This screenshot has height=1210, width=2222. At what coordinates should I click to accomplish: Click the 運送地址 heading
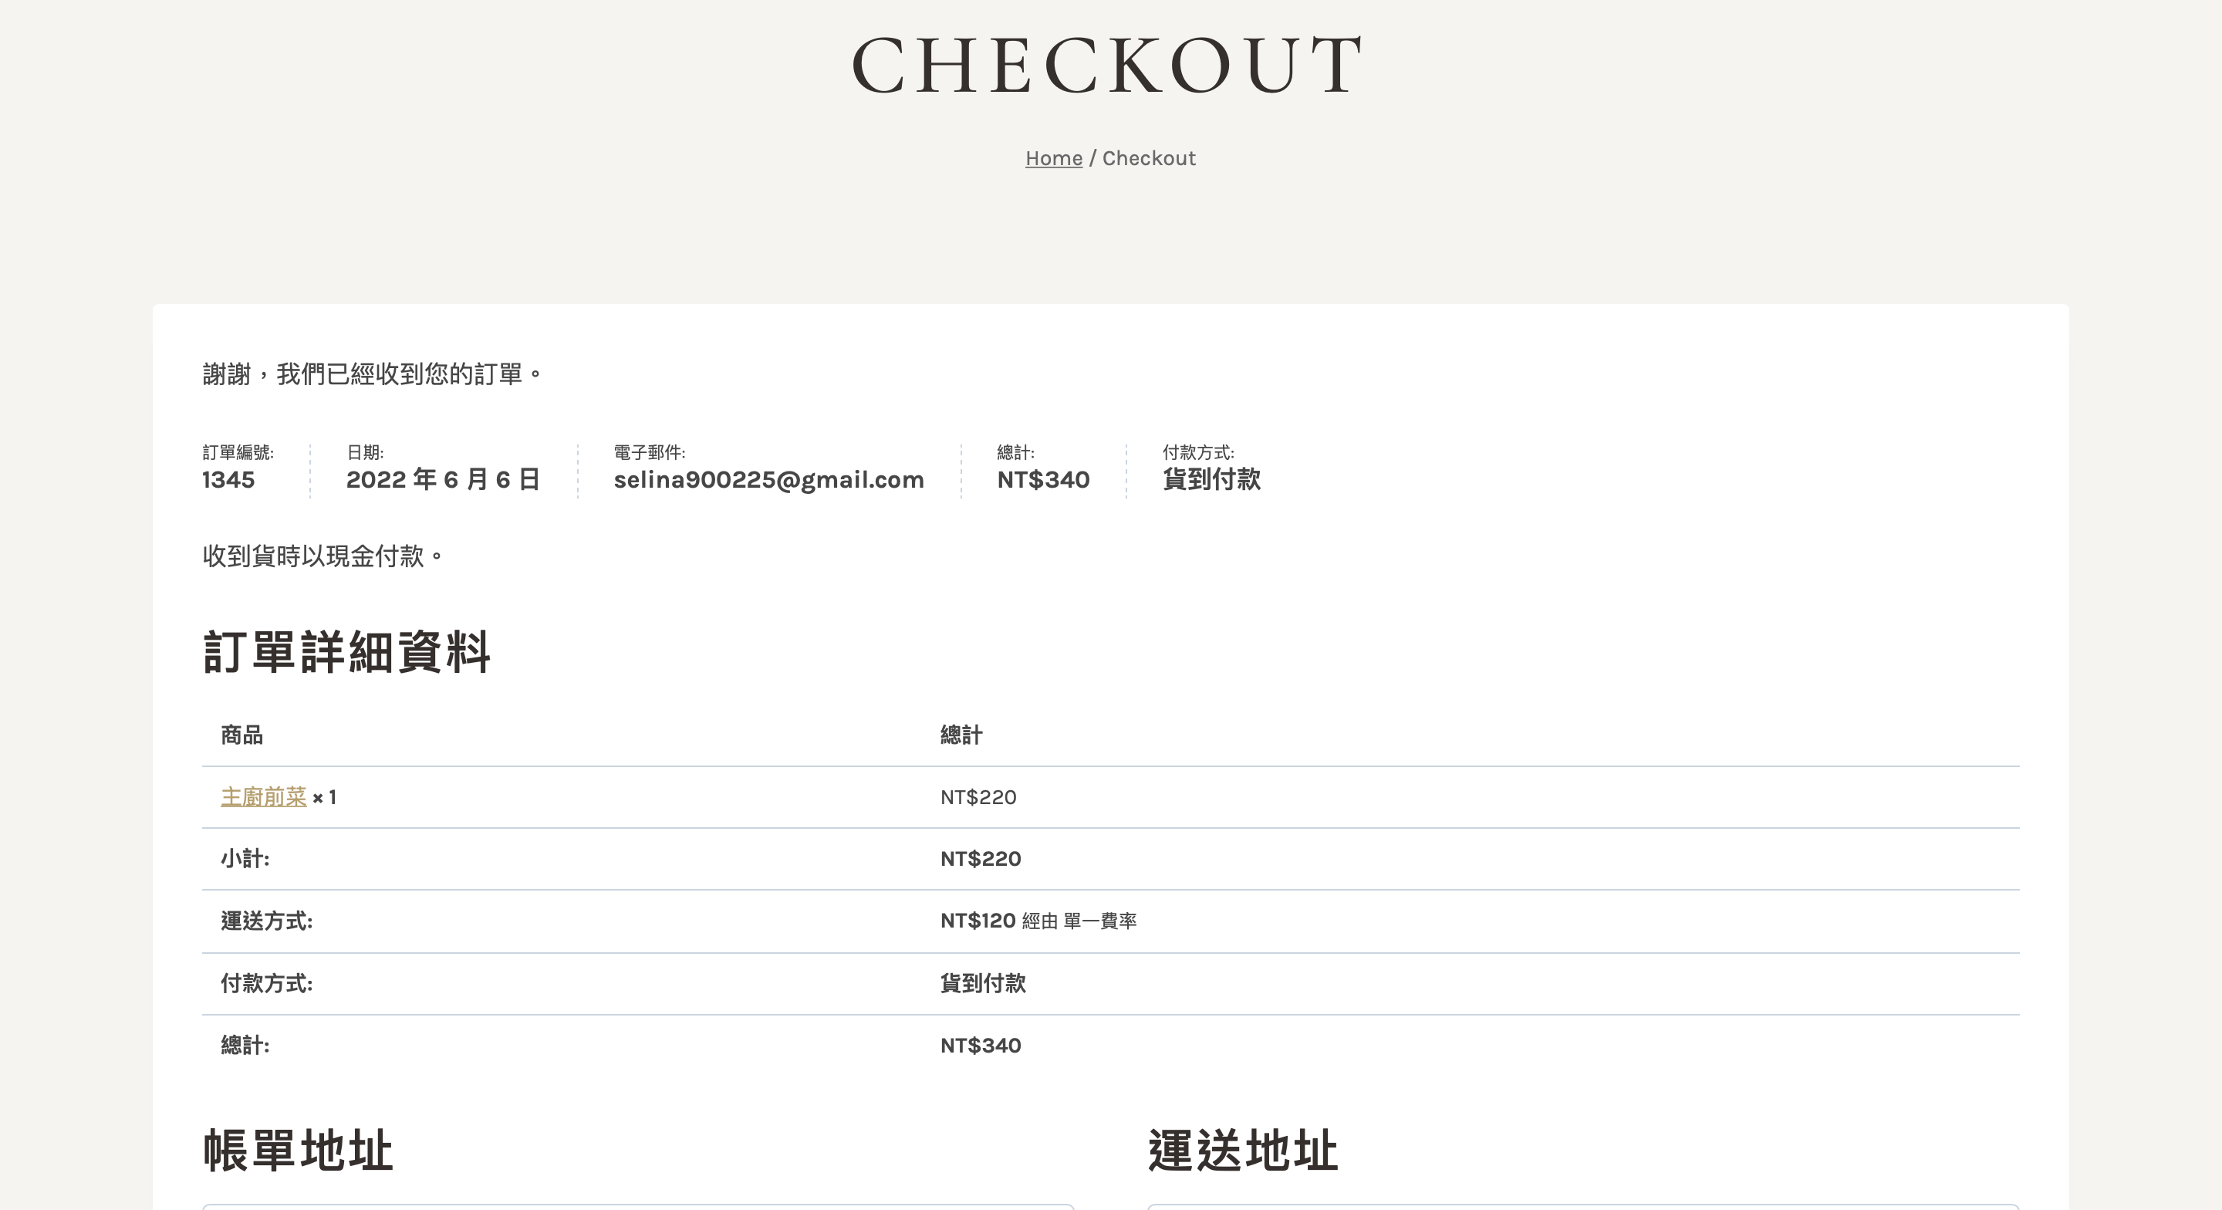click(1242, 1151)
